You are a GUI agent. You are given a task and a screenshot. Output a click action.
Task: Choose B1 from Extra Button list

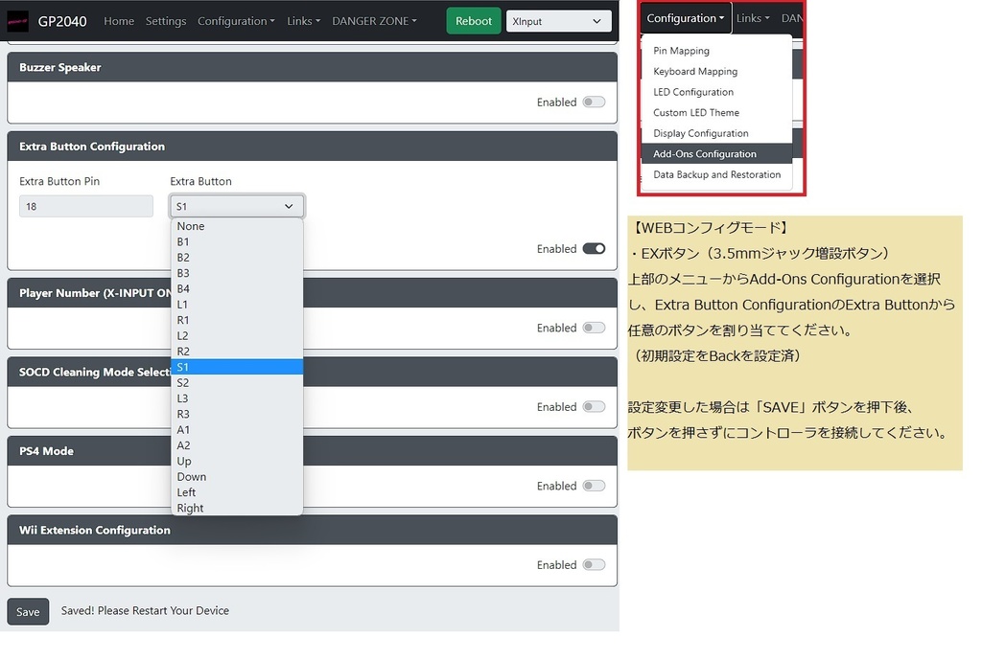click(x=237, y=242)
